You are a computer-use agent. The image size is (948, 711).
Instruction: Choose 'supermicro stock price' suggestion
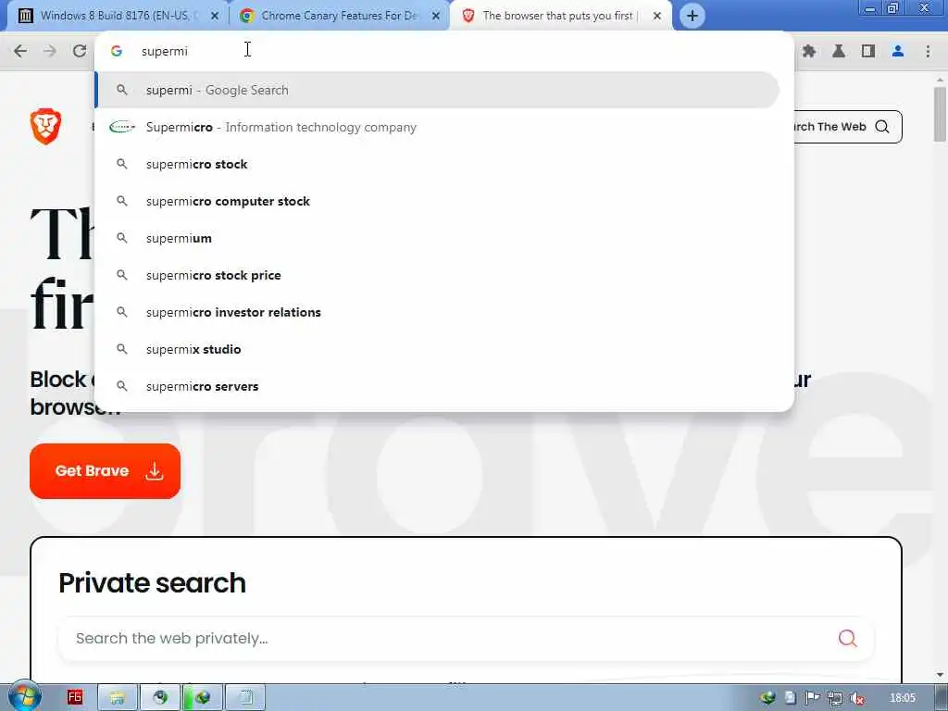[x=437, y=275]
